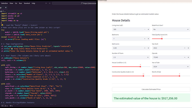Decrease the Living Area value with minus

coord(145,29)
